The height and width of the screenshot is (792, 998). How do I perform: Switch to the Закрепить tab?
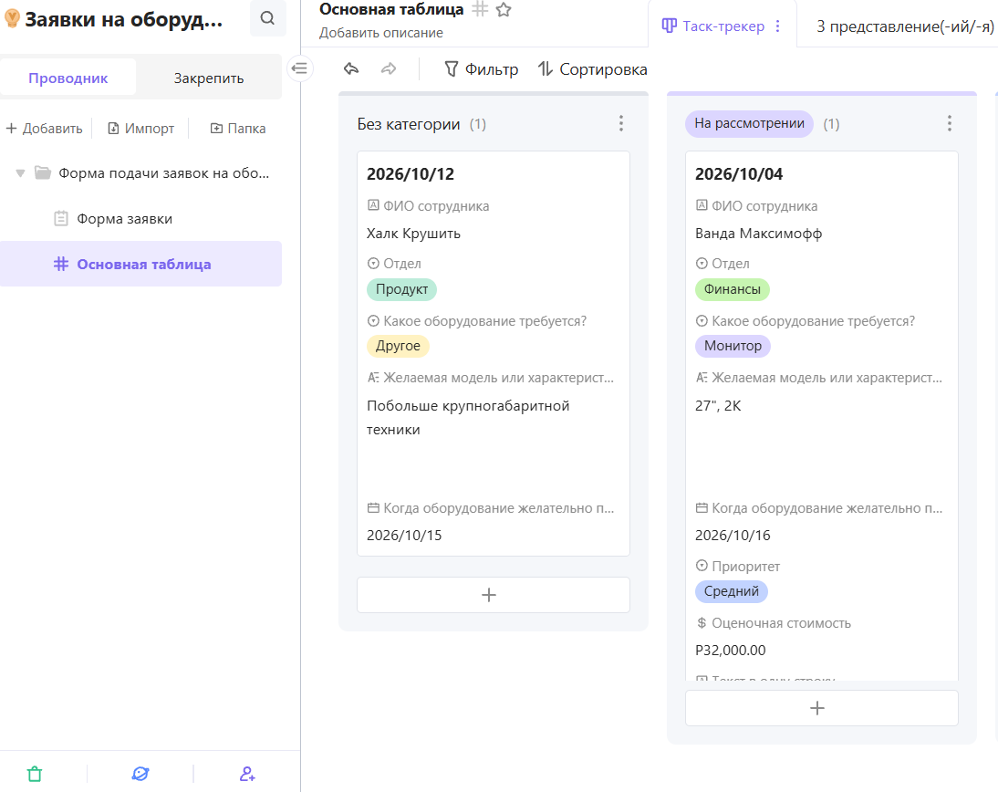[209, 78]
